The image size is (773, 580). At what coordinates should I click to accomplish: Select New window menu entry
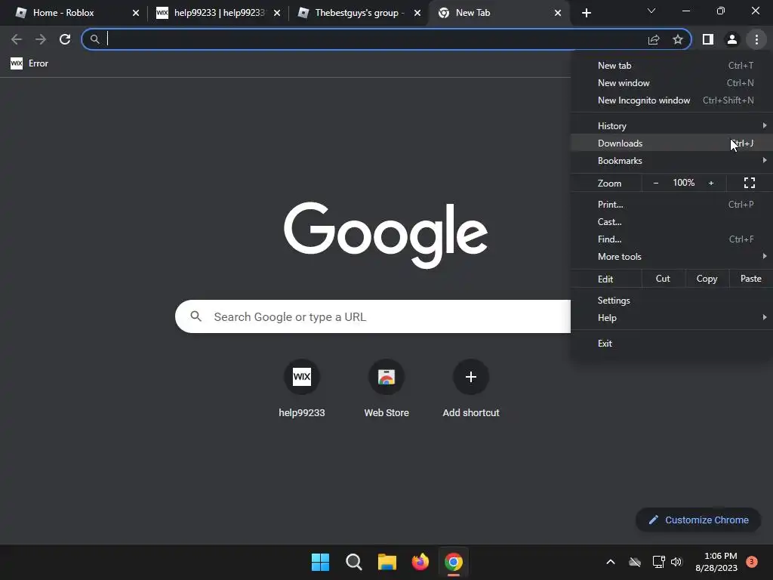click(x=672, y=83)
